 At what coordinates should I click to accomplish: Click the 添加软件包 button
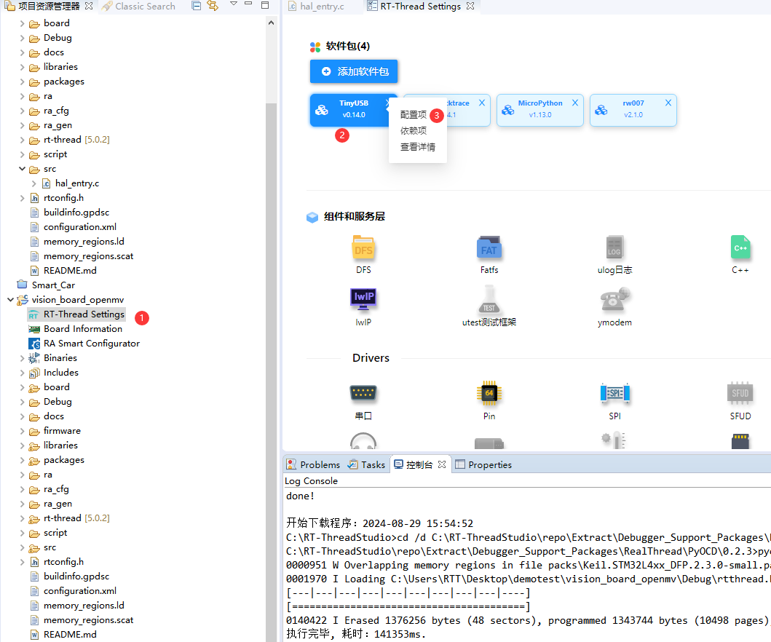(354, 71)
